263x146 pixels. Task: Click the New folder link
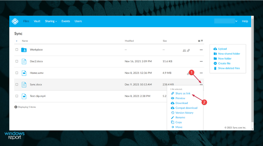[225, 58]
